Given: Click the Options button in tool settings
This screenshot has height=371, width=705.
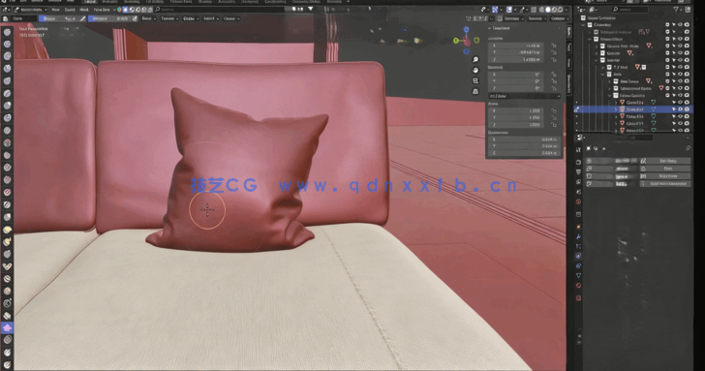Looking at the screenshot, I should (x=558, y=18).
